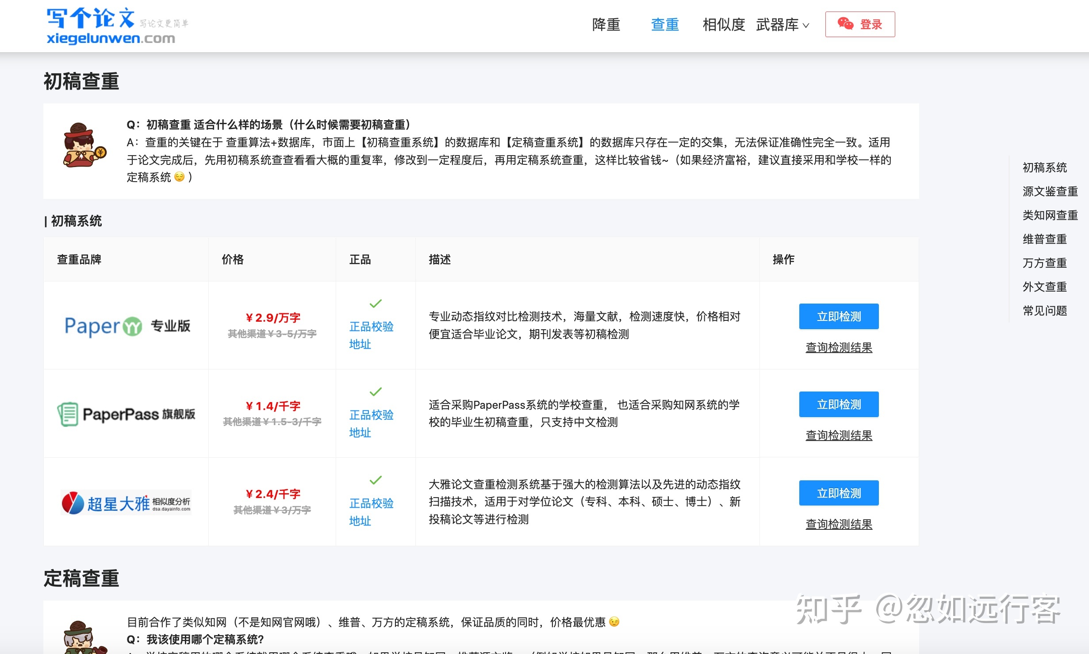Click 立即检测 for Paper专业版

click(x=839, y=316)
